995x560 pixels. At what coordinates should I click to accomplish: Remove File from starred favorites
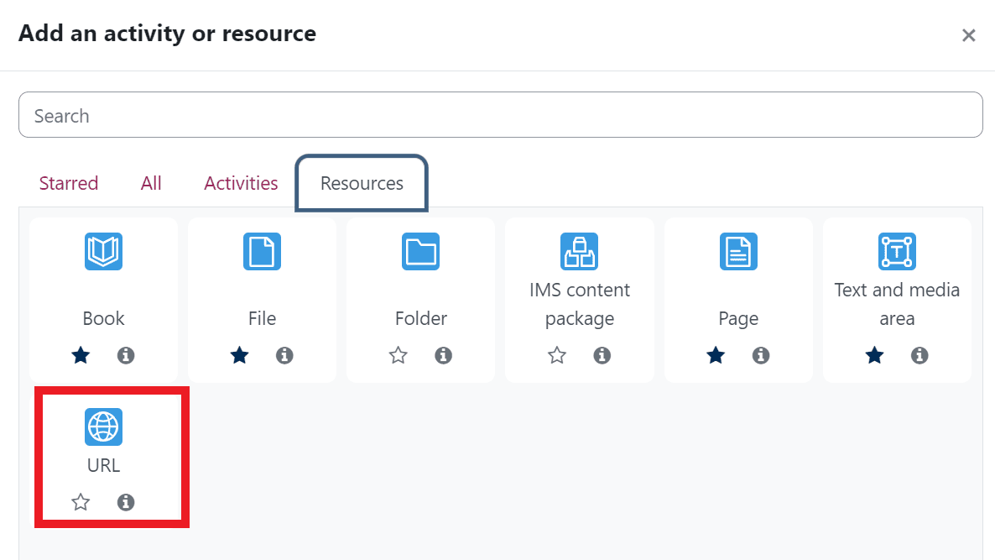[239, 355]
